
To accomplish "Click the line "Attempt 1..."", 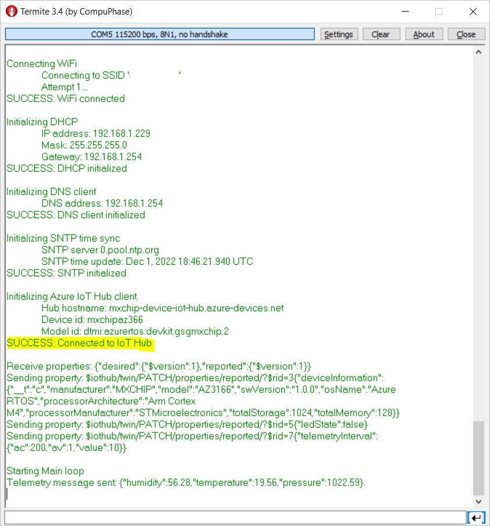I will pyautogui.click(x=65, y=87).
